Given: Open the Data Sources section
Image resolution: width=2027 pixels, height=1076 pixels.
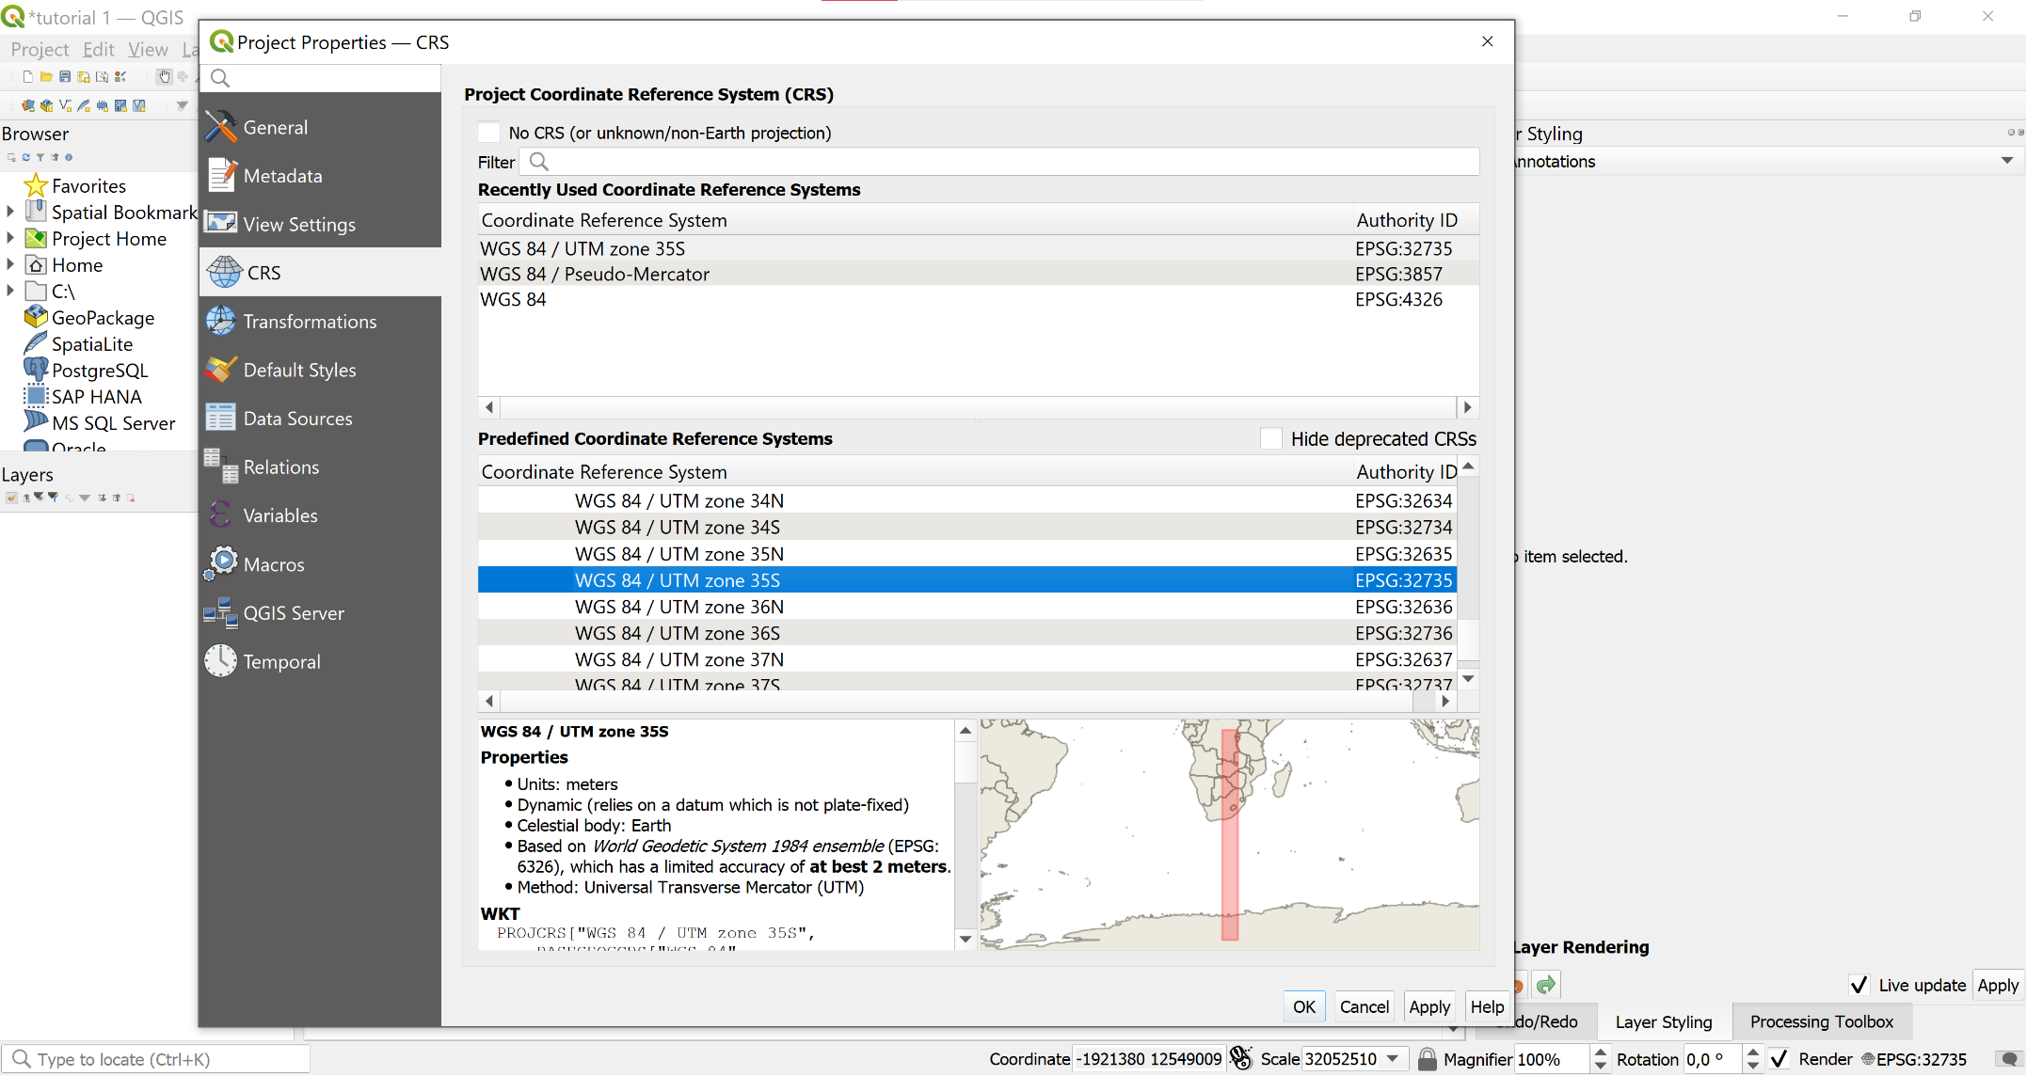Looking at the screenshot, I should pos(320,419).
